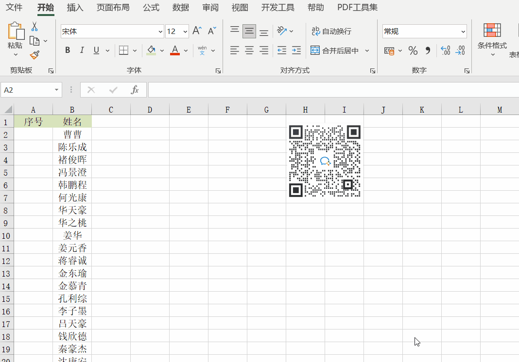Align text right
Image resolution: width=519 pixels, height=362 pixels.
click(x=264, y=50)
